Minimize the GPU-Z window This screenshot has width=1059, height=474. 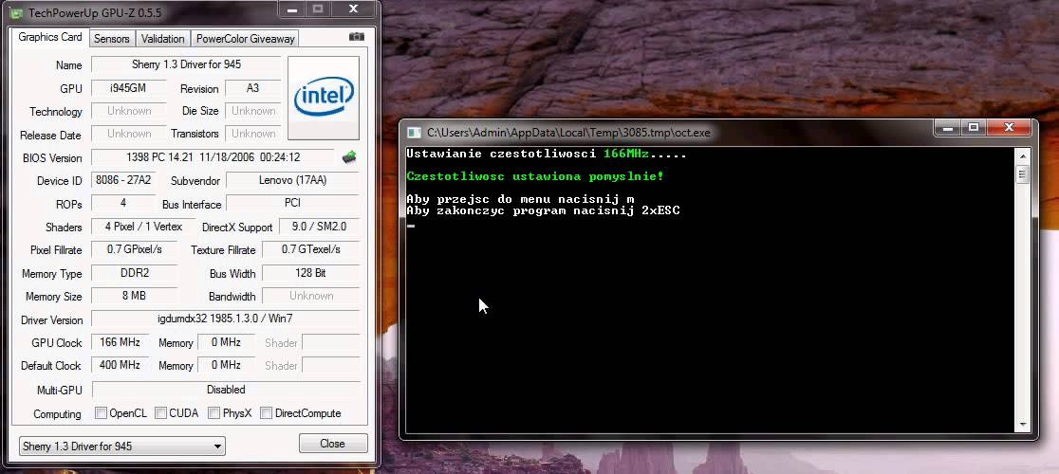pos(291,9)
